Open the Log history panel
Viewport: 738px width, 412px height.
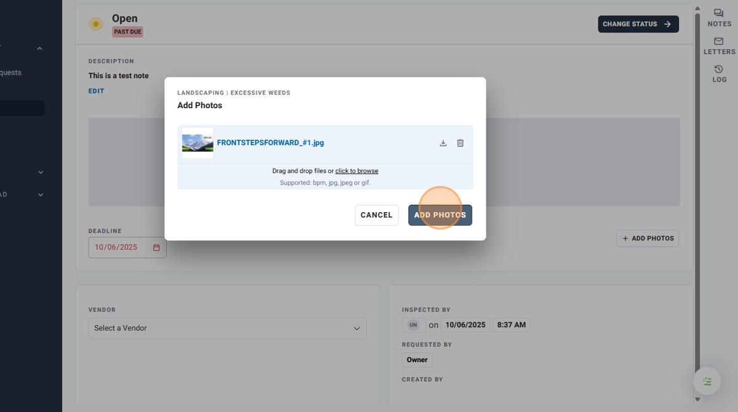click(x=719, y=74)
